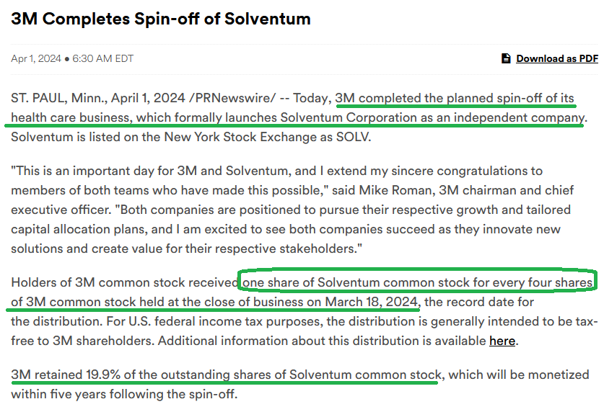Click the words capital allocation plans in quote

click(x=79, y=230)
